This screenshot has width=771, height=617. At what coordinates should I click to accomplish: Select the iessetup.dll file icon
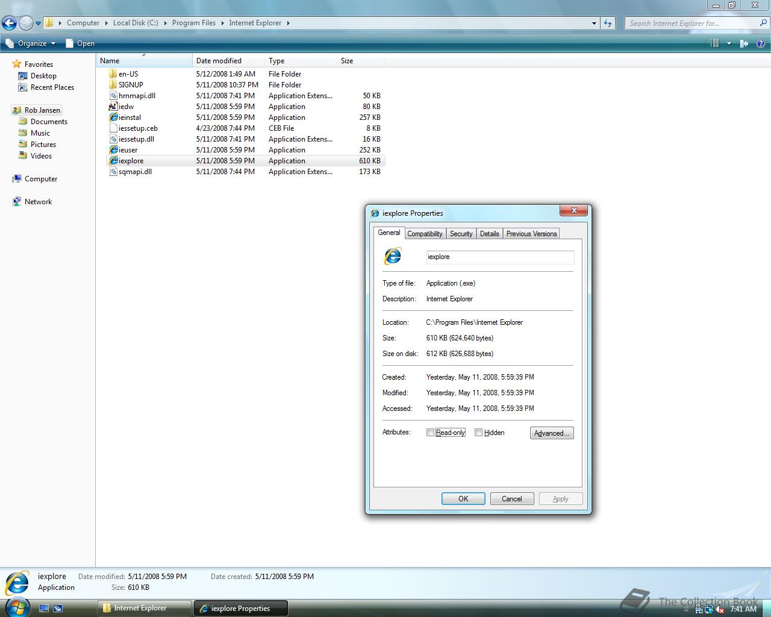coord(113,139)
